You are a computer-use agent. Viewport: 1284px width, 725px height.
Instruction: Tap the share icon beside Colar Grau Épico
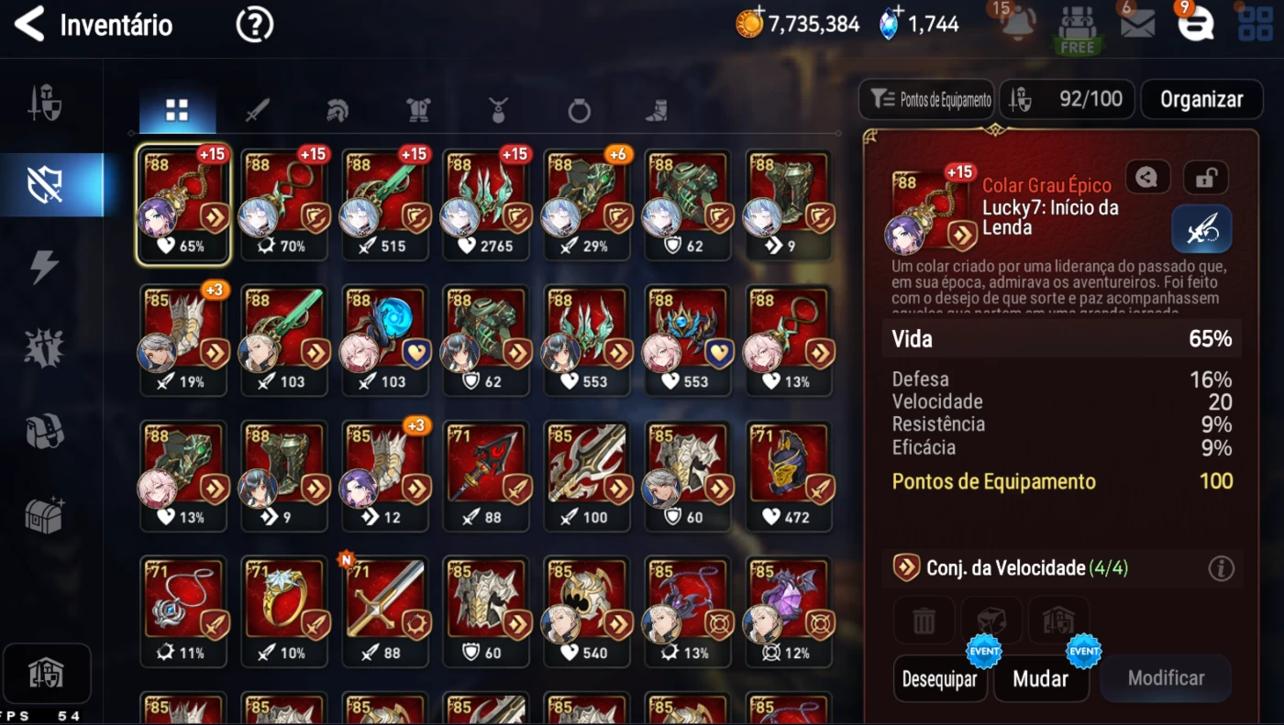(x=1146, y=177)
